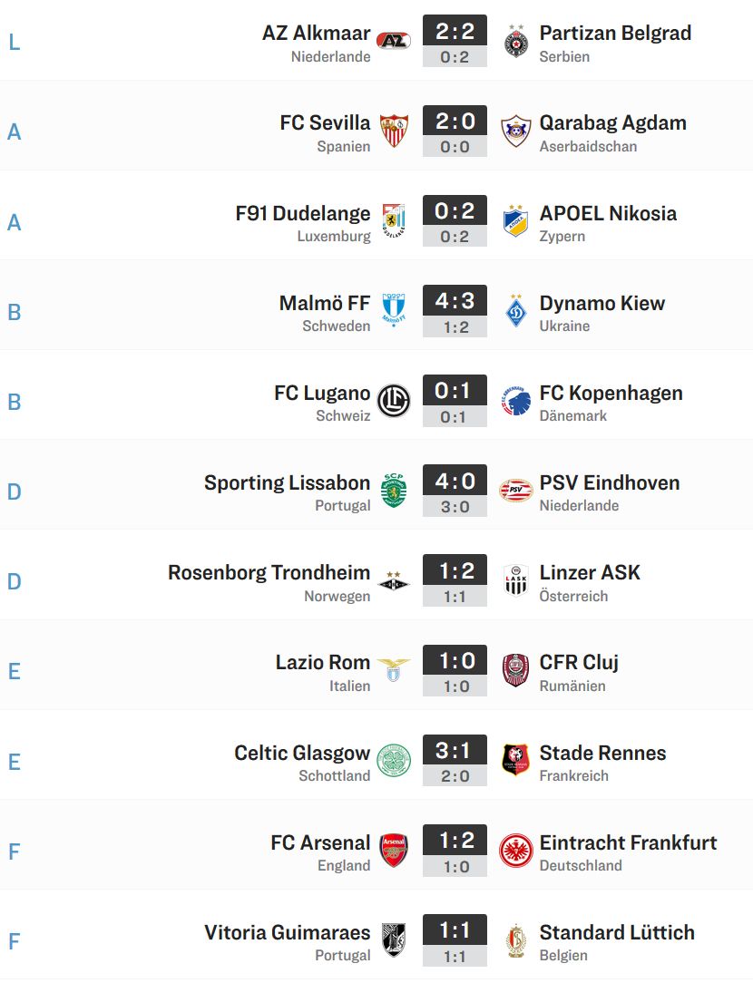The height and width of the screenshot is (983, 753).
Task: Open group F link beside FC Arsenal
Action: 14,852
